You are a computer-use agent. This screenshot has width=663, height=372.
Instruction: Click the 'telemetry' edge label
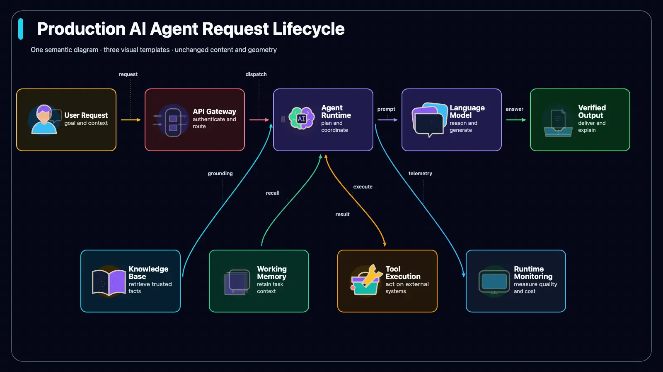(420, 174)
